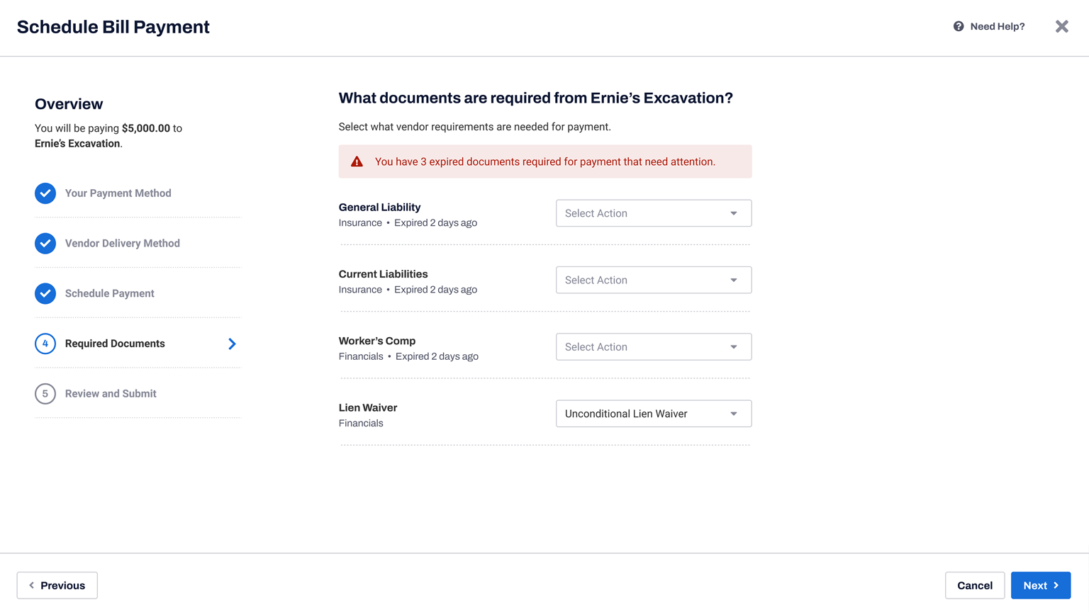Viewport: 1089px width, 612px height.
Task: Open the Current Liabilities Select Action dropdown
Action: [x=654, y=280]
